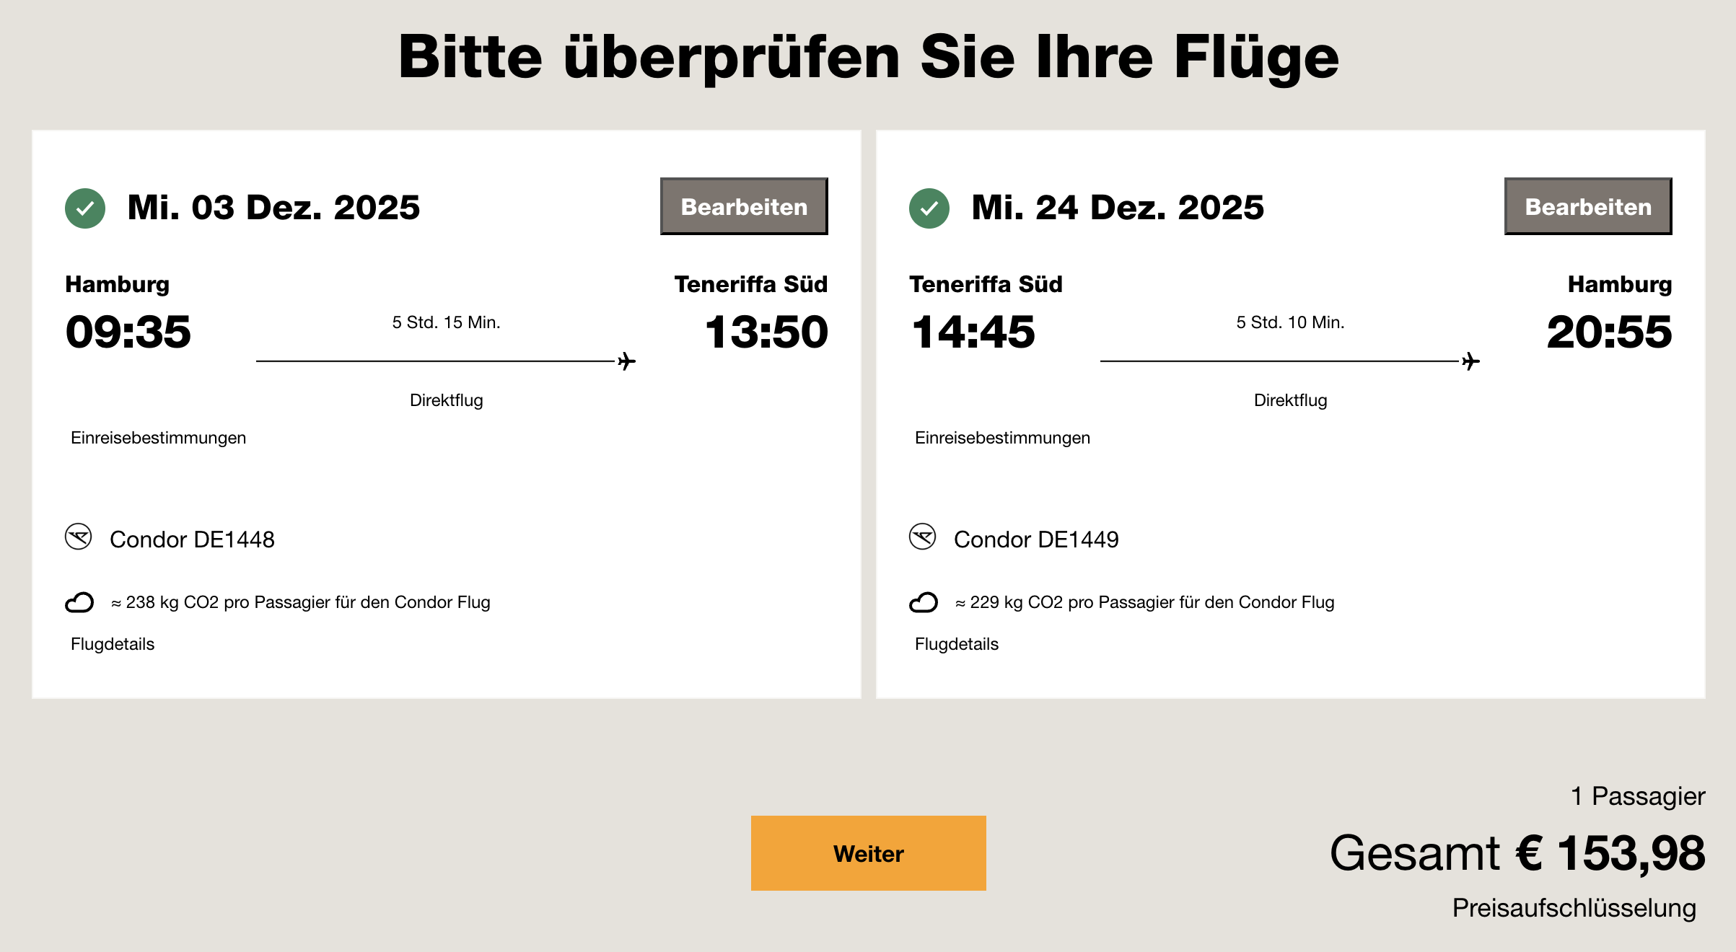Click the return departure time 14:45
Screen dimensions: 1736x952
click(x=973, y=332)
